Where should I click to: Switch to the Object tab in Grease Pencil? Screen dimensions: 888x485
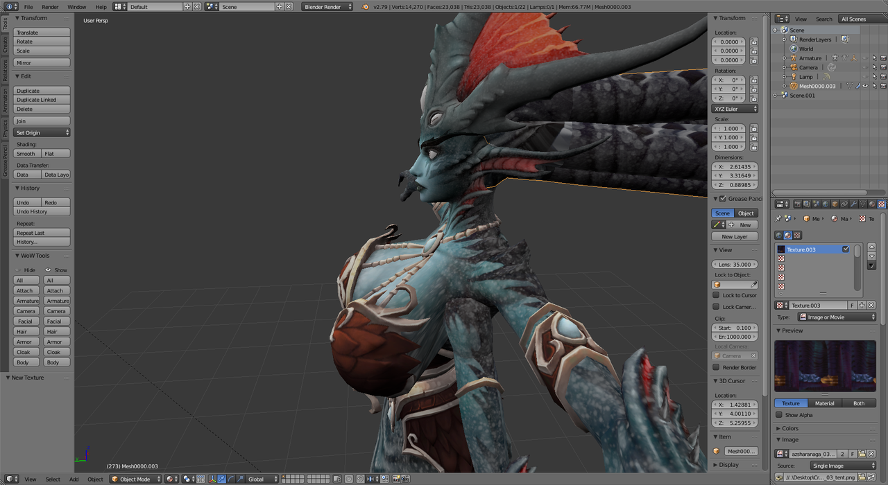[746, 213]
